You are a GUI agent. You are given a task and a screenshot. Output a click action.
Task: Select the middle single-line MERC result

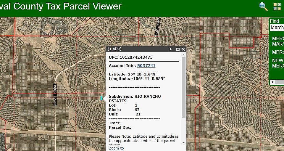pyautogui.click(x=278, y=52)
